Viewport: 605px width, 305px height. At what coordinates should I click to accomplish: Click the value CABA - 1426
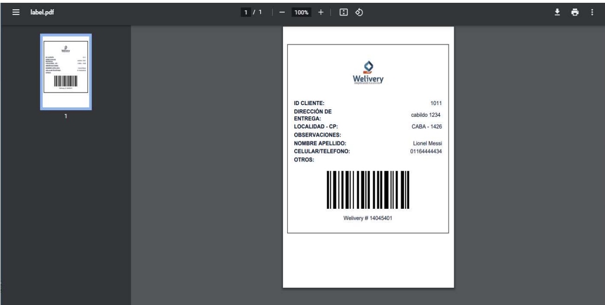(x=426, y=127)
